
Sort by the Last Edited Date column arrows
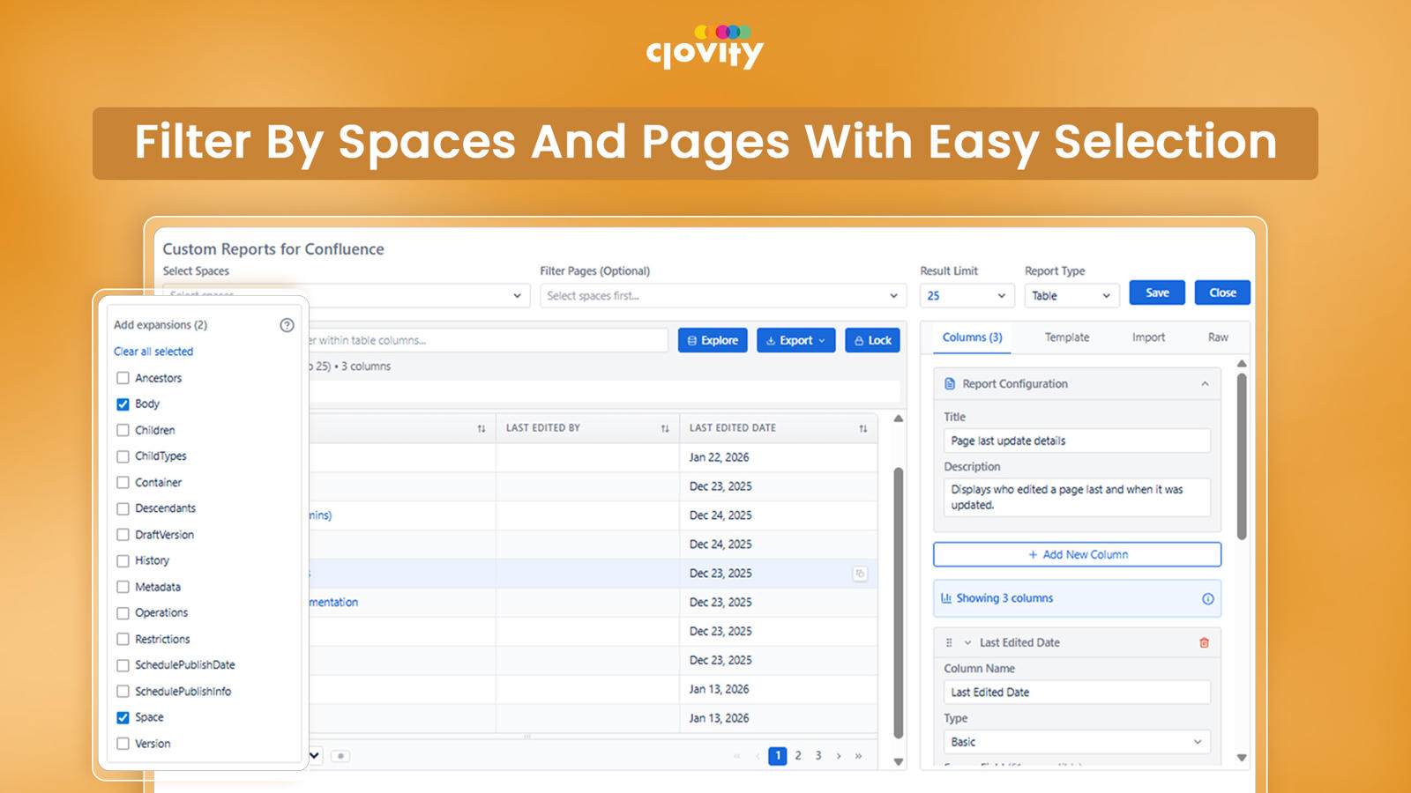pyautogui.click(x=862, y=428)
